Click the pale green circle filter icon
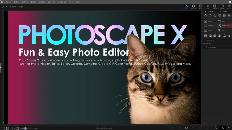 tap(220, 36)
